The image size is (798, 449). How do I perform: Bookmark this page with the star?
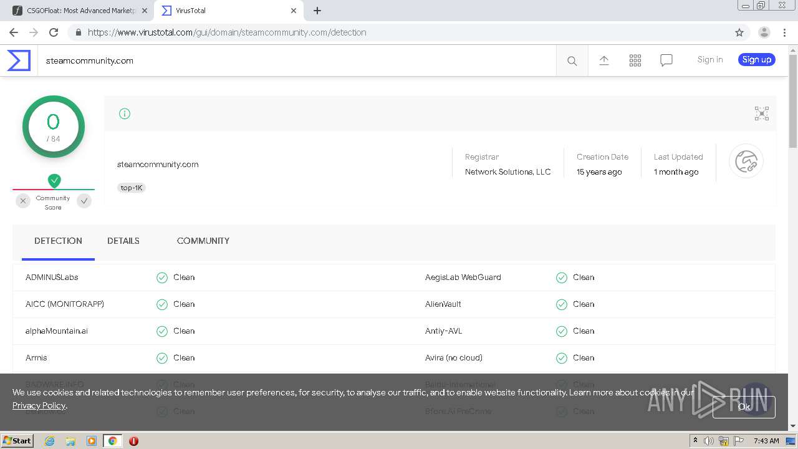pyautogui.click(x=739, y=32)
